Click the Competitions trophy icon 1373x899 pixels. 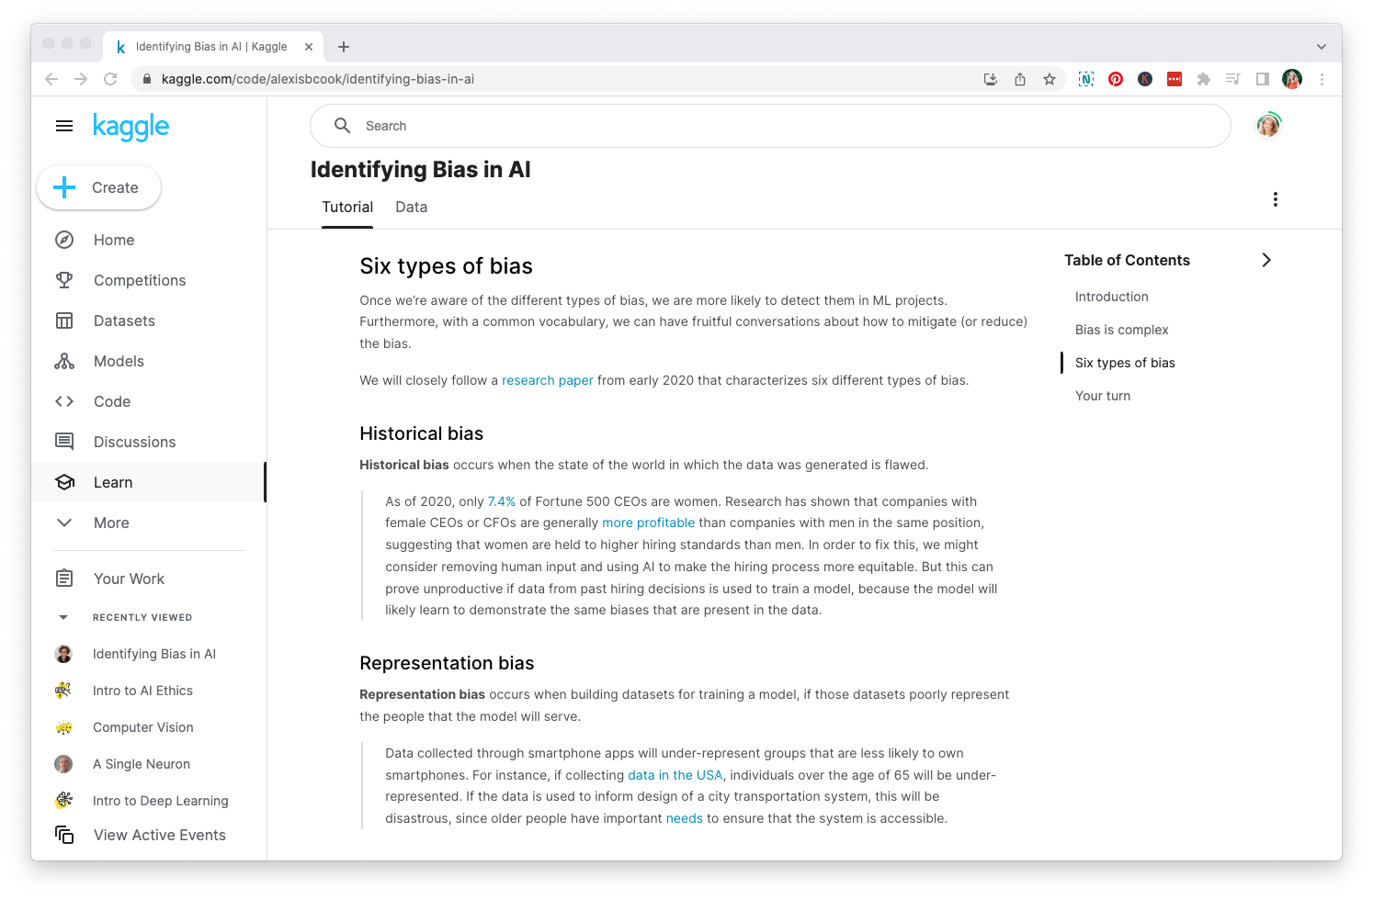(64, 280)
